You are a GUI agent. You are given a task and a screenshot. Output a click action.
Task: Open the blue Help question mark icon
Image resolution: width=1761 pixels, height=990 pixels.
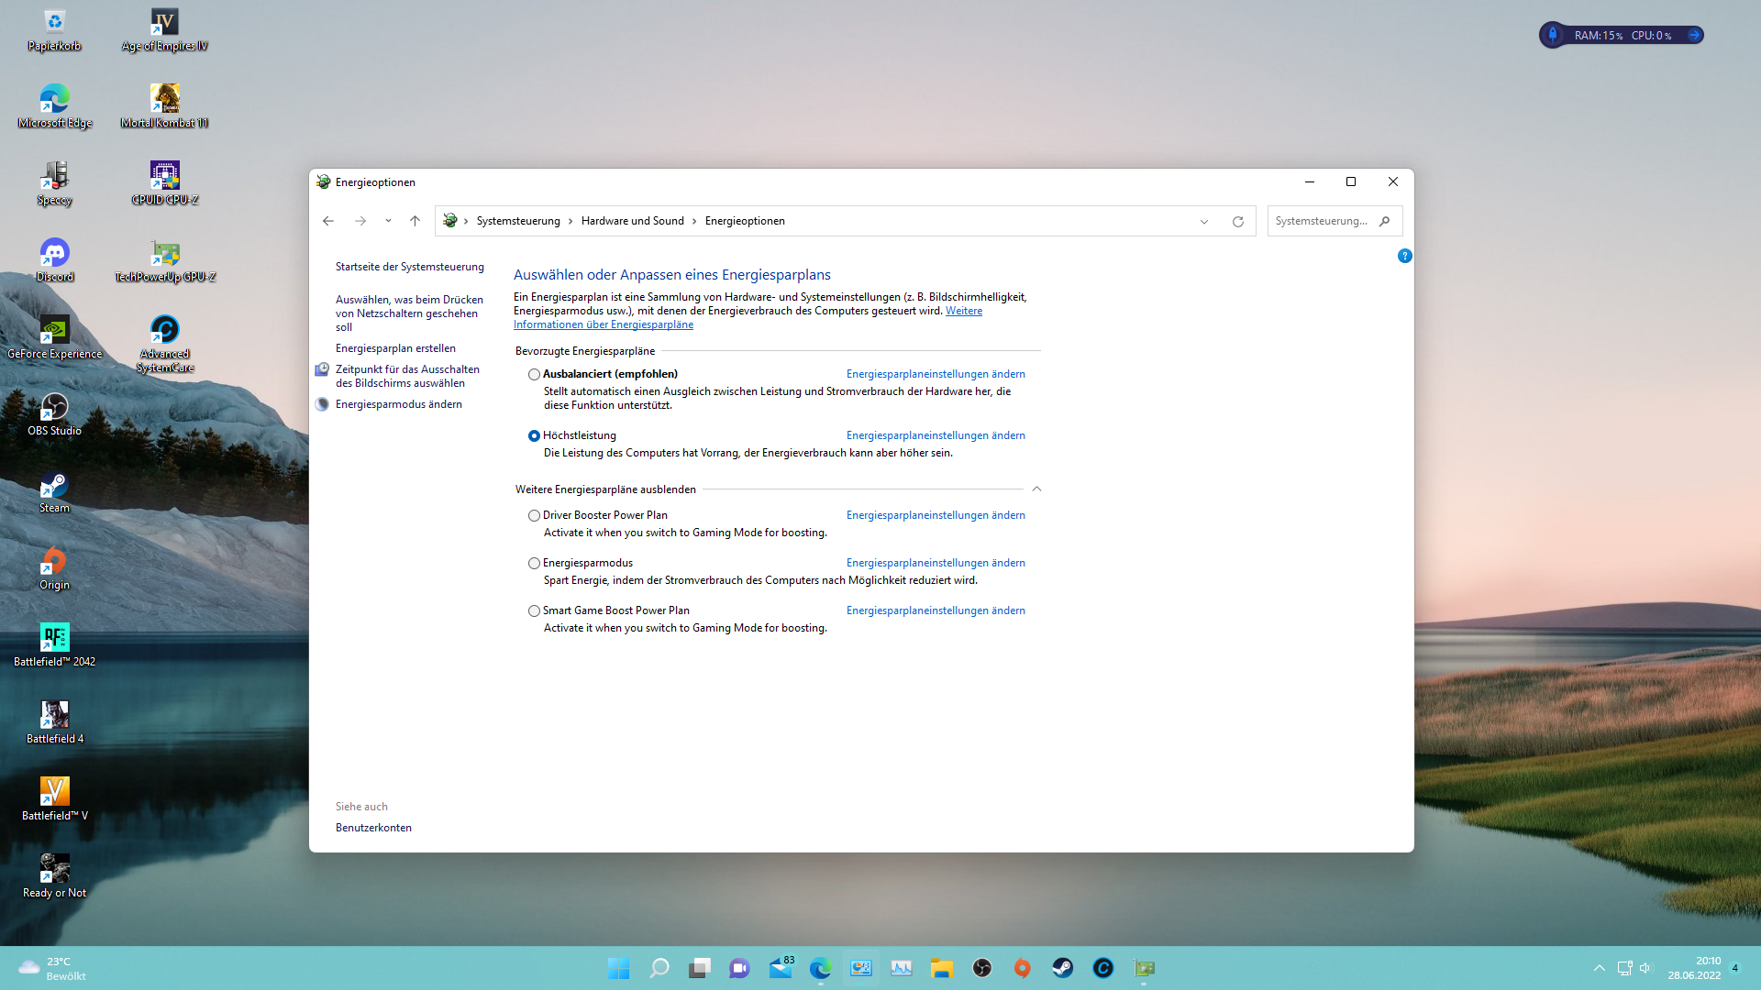point(1404,256)
